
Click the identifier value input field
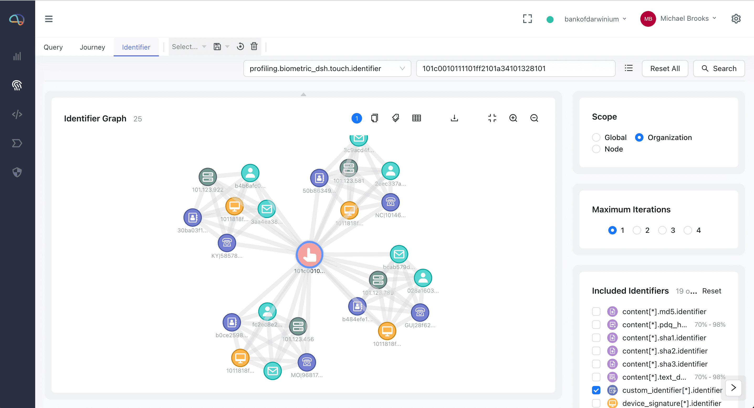(515, 68)
